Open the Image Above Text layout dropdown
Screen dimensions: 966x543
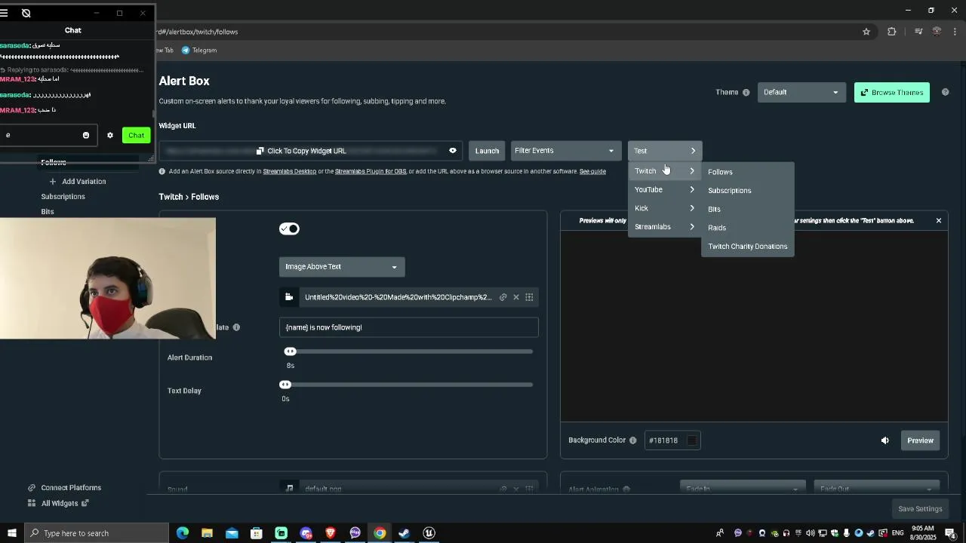coord(342,267)
